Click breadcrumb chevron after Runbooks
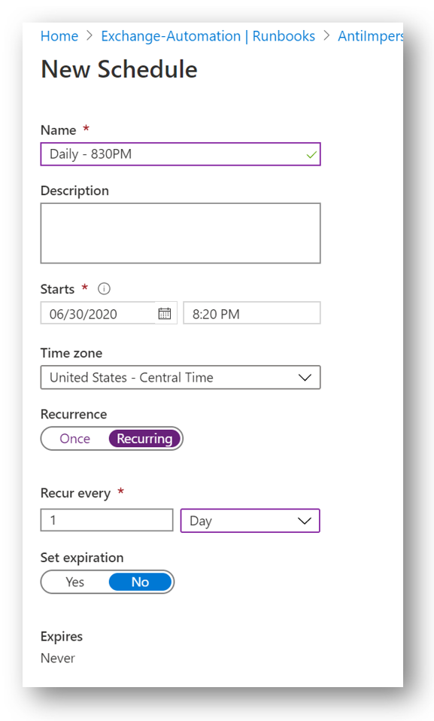This screenshot has height=721, width=434. (326, 35)
